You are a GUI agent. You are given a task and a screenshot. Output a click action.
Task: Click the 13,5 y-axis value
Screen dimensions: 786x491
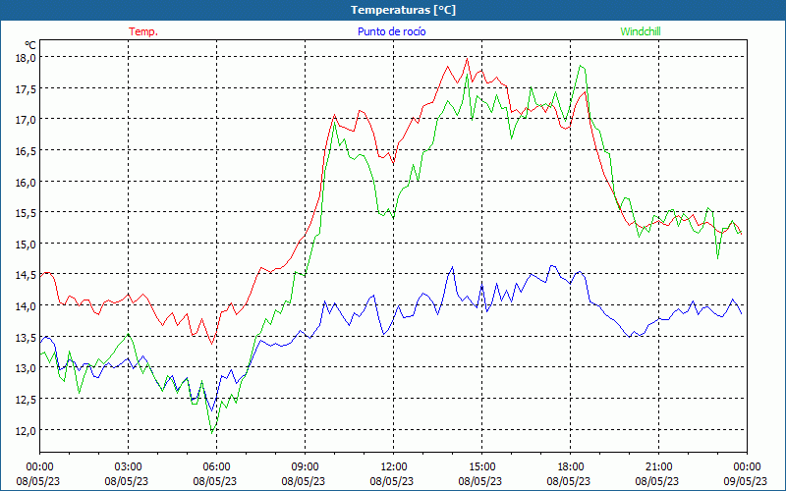click(28, 337)
